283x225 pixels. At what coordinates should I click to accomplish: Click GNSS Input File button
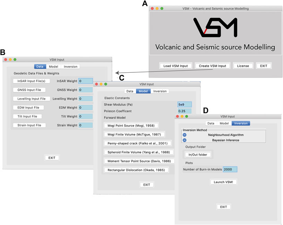(x=29, y=90)
